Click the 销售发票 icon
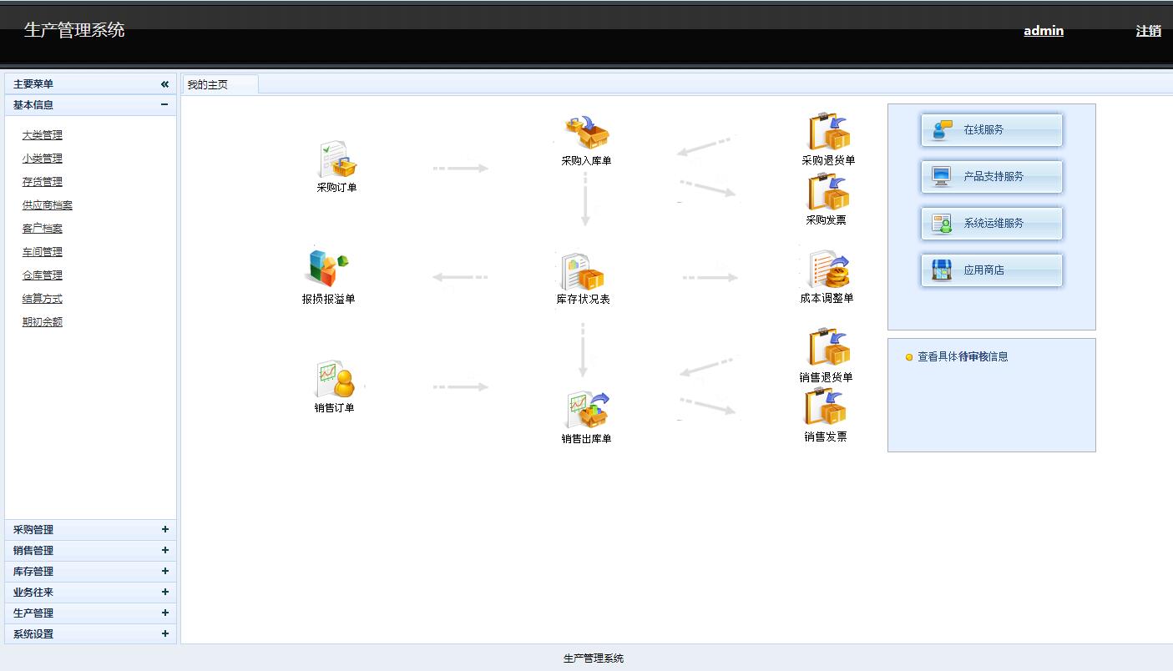The height and width of the screenshot is (671, 1173). (826, 407)
